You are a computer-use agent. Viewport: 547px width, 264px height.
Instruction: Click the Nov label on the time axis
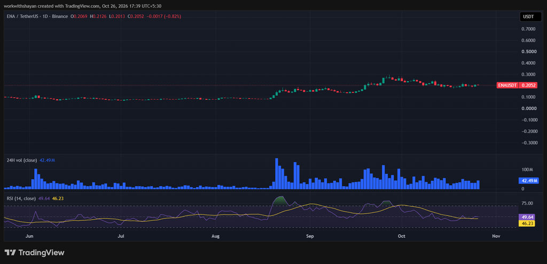(x=496, y=236)
